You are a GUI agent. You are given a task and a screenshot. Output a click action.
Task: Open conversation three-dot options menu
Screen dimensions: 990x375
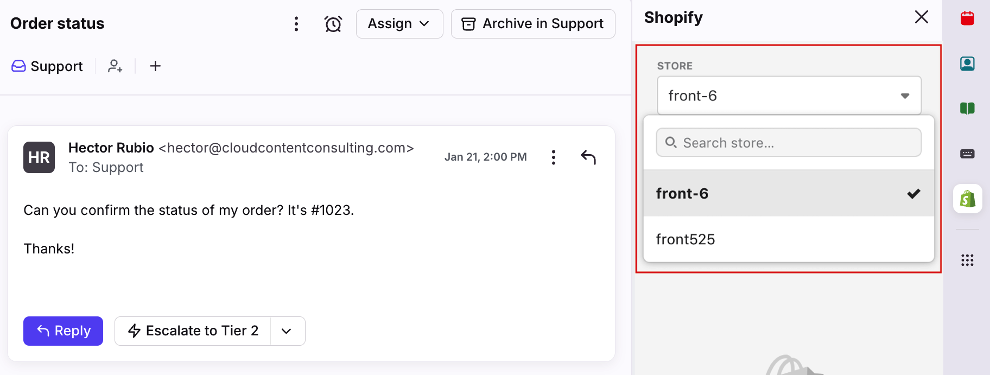pyautogui.click(x=296, y=24)
